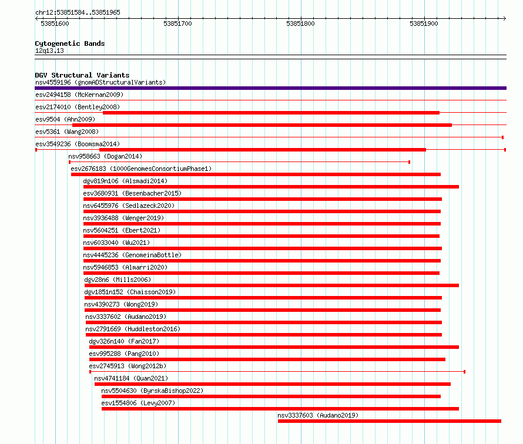Image resolution: width=523 pixels, height=444 pixels.
Task: Click the ruler's right arrow end
Action: pyautogui.click(x=505, y=18)
